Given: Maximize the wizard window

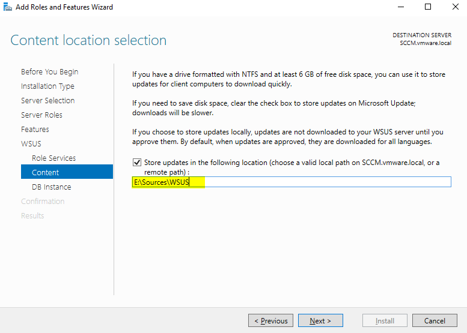Looking at the screenshot, I should pyautogui.click(x=428, y=7).
